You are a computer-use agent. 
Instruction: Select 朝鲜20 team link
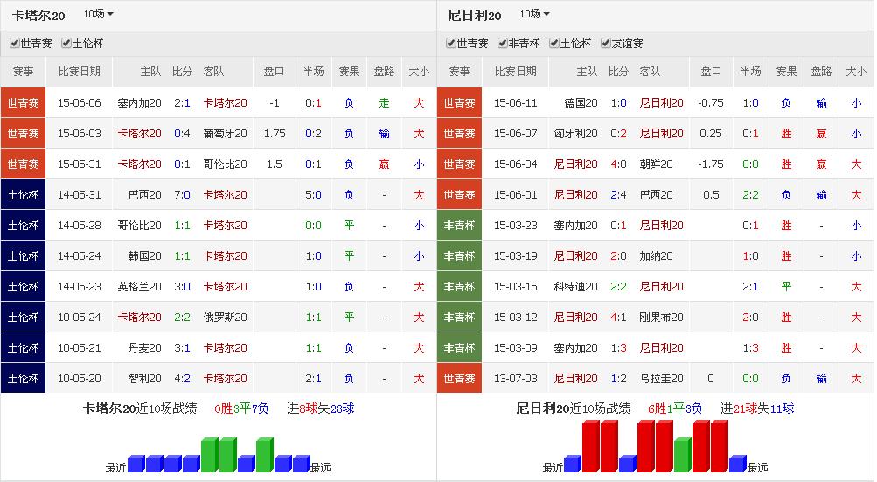tap(656, 164)
